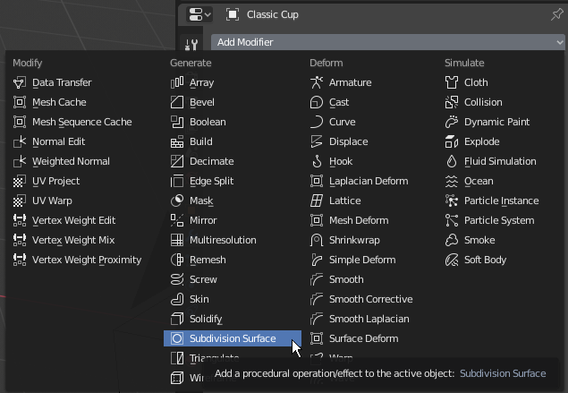Click the Cloth simulation icon
The width and height of the screenshot is (568, 393).
point(452,82)
